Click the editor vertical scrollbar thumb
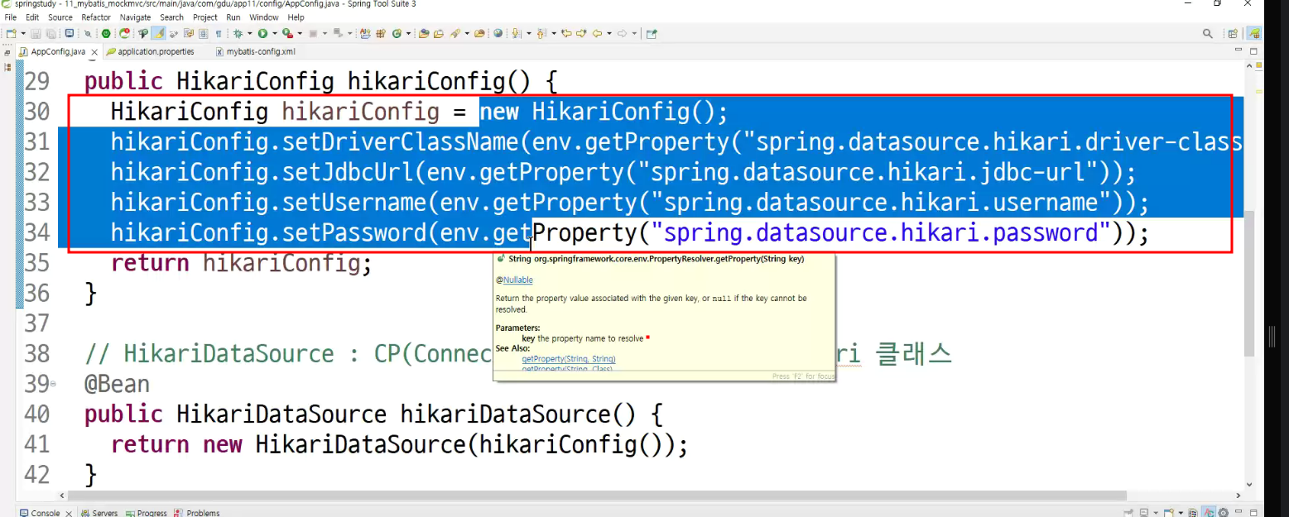The width and height of the screenshot is (1289, 517). pyautogui.click(x=1249, y=283)
